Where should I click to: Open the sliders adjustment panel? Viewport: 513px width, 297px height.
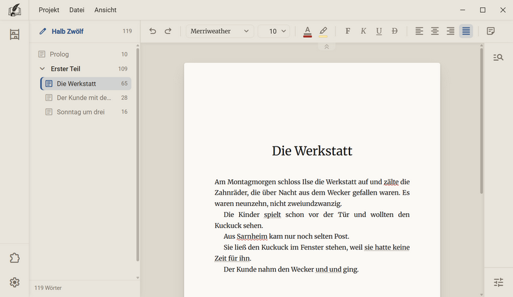tap(498, 282)
